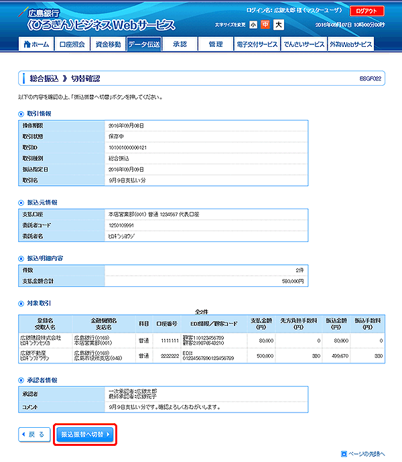Set font size to large 大
This screenshot has height=462, width=402.
278,24
